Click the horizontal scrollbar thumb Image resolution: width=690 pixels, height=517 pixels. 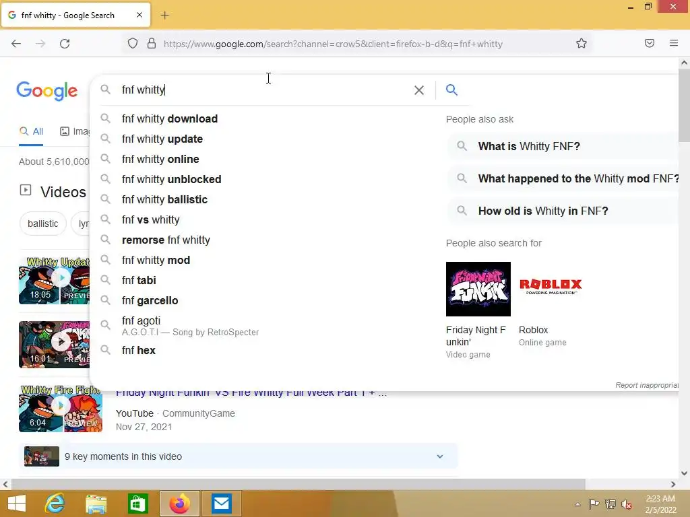[298, 484]
